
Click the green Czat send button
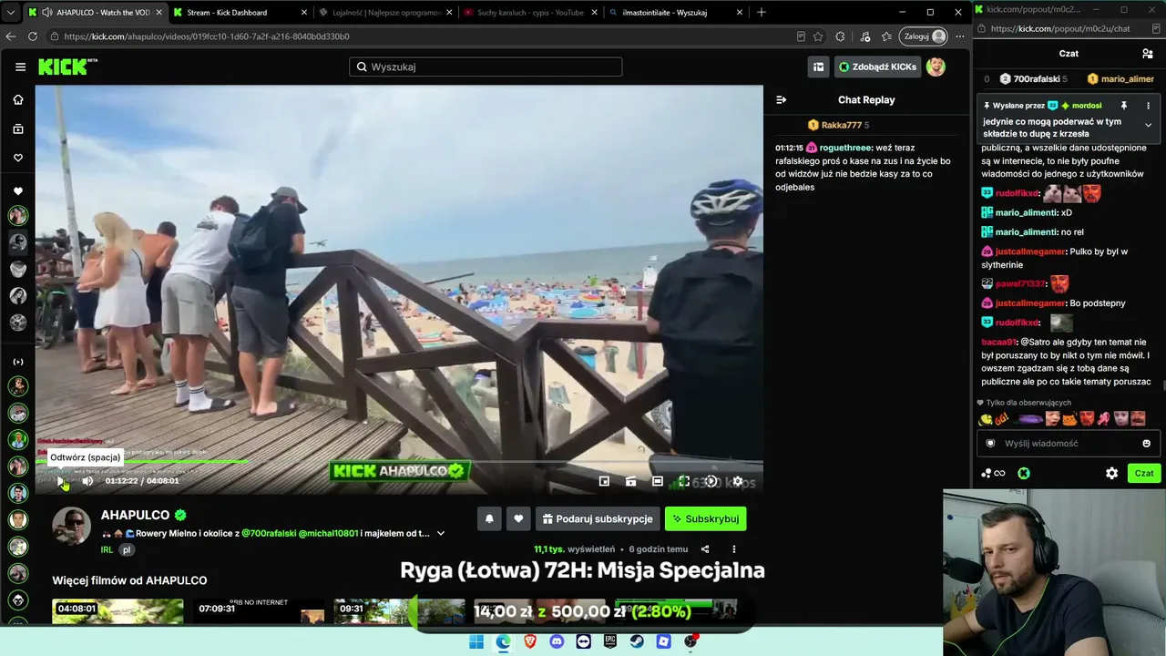[1144, 474]
